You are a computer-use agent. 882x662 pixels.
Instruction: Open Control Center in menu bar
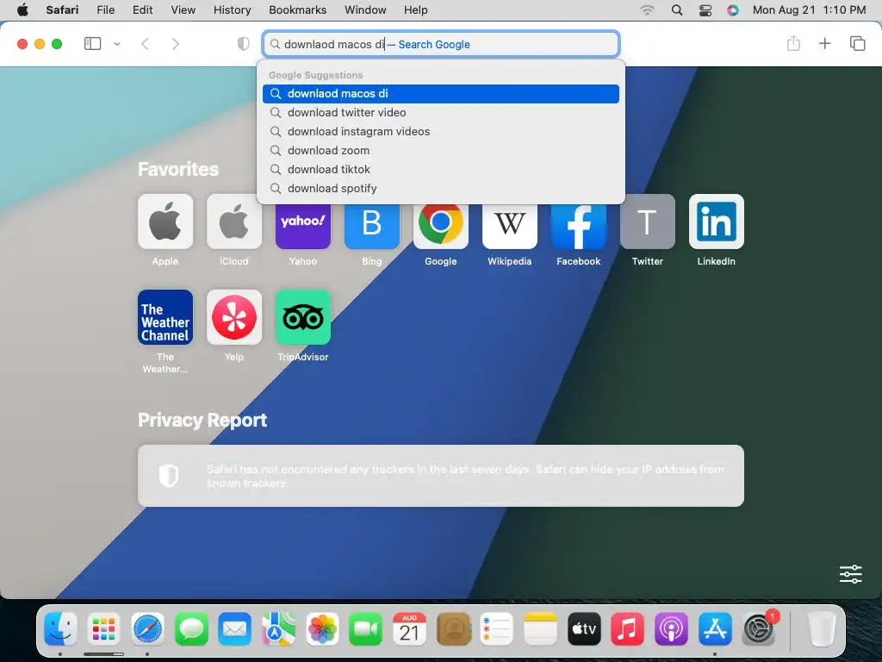pyautogui.click(x=705, y=9)
